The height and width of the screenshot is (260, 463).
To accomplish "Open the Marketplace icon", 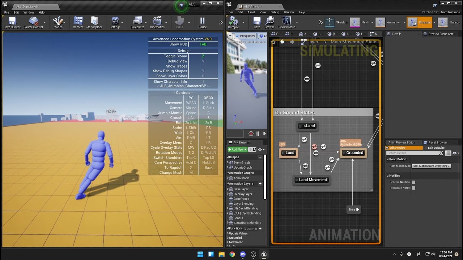I will (94, 22).
